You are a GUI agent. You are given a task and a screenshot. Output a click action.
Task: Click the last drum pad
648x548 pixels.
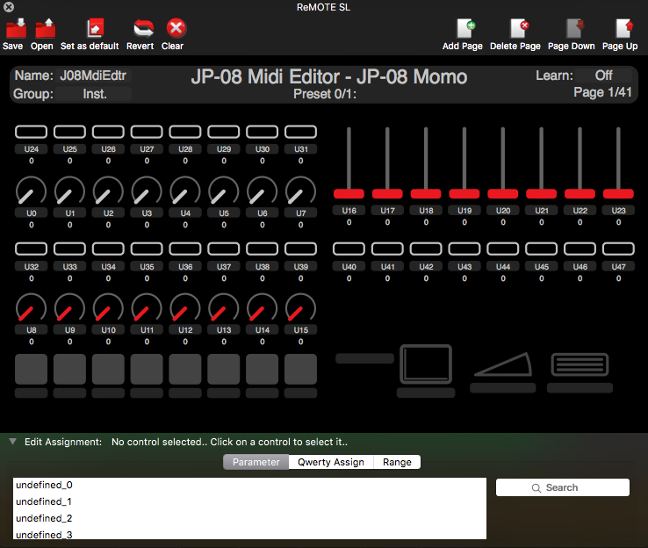point(301,369)
